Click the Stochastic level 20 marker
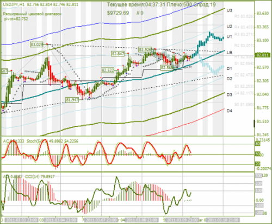The height and width of the screenshot is (224, 272). 258,164
